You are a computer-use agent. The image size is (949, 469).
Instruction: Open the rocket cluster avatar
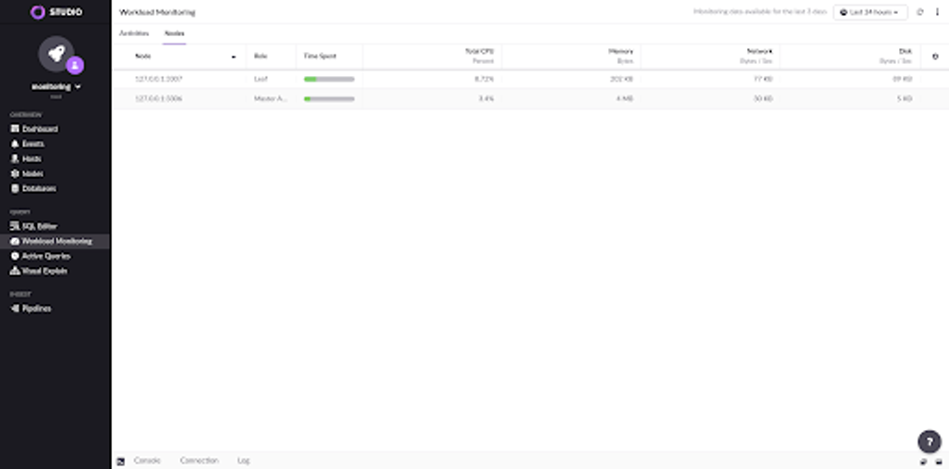click(x=57, y=55)
